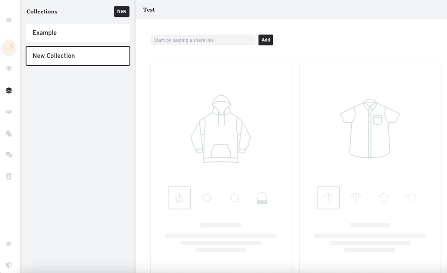447x273 pixels.
Task: Open the Example collection
Action: point(78,33)
